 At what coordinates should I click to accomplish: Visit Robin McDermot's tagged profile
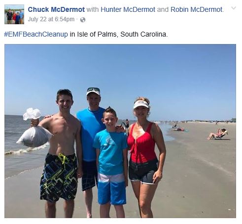[197, 9]
